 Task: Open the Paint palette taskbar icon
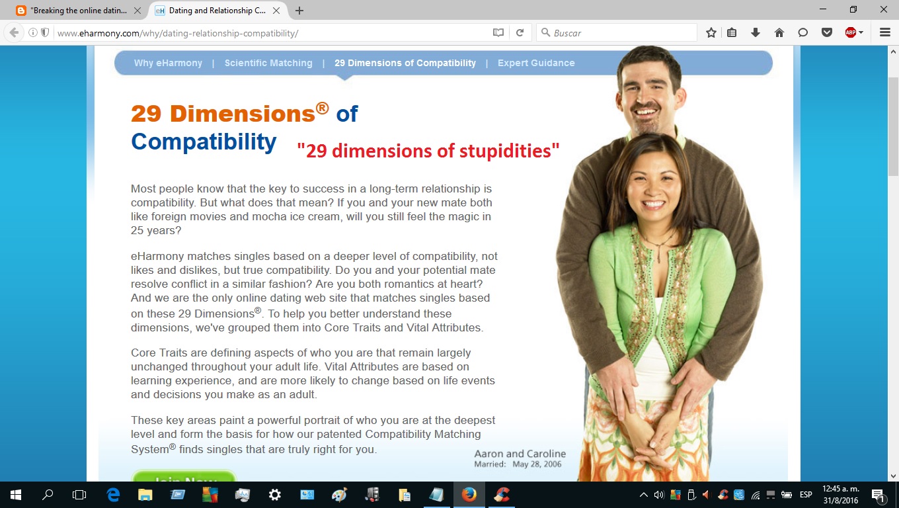[339, 495]
